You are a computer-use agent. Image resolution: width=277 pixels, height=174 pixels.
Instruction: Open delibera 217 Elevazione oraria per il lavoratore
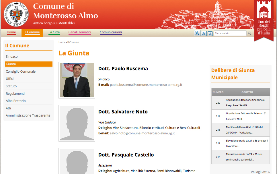pos(247,143)
